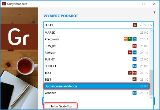The width and height of the screenshot is (160, 110).
Task: Click version 25.0.0 in the MAREK row
Action: [x=144, y=33]
